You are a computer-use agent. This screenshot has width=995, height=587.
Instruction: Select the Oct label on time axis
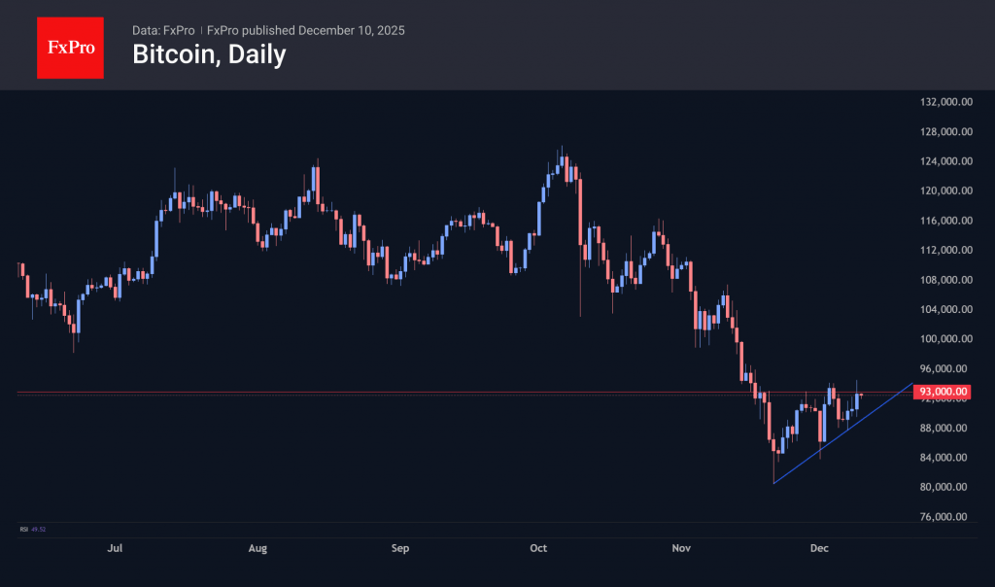(x=538, y=549)
